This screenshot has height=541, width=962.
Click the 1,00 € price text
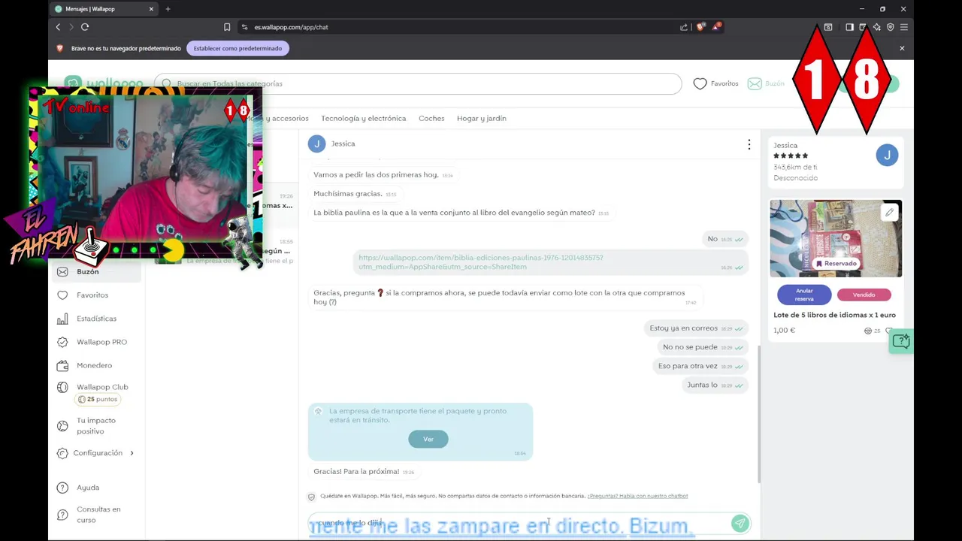pos(784,331)
